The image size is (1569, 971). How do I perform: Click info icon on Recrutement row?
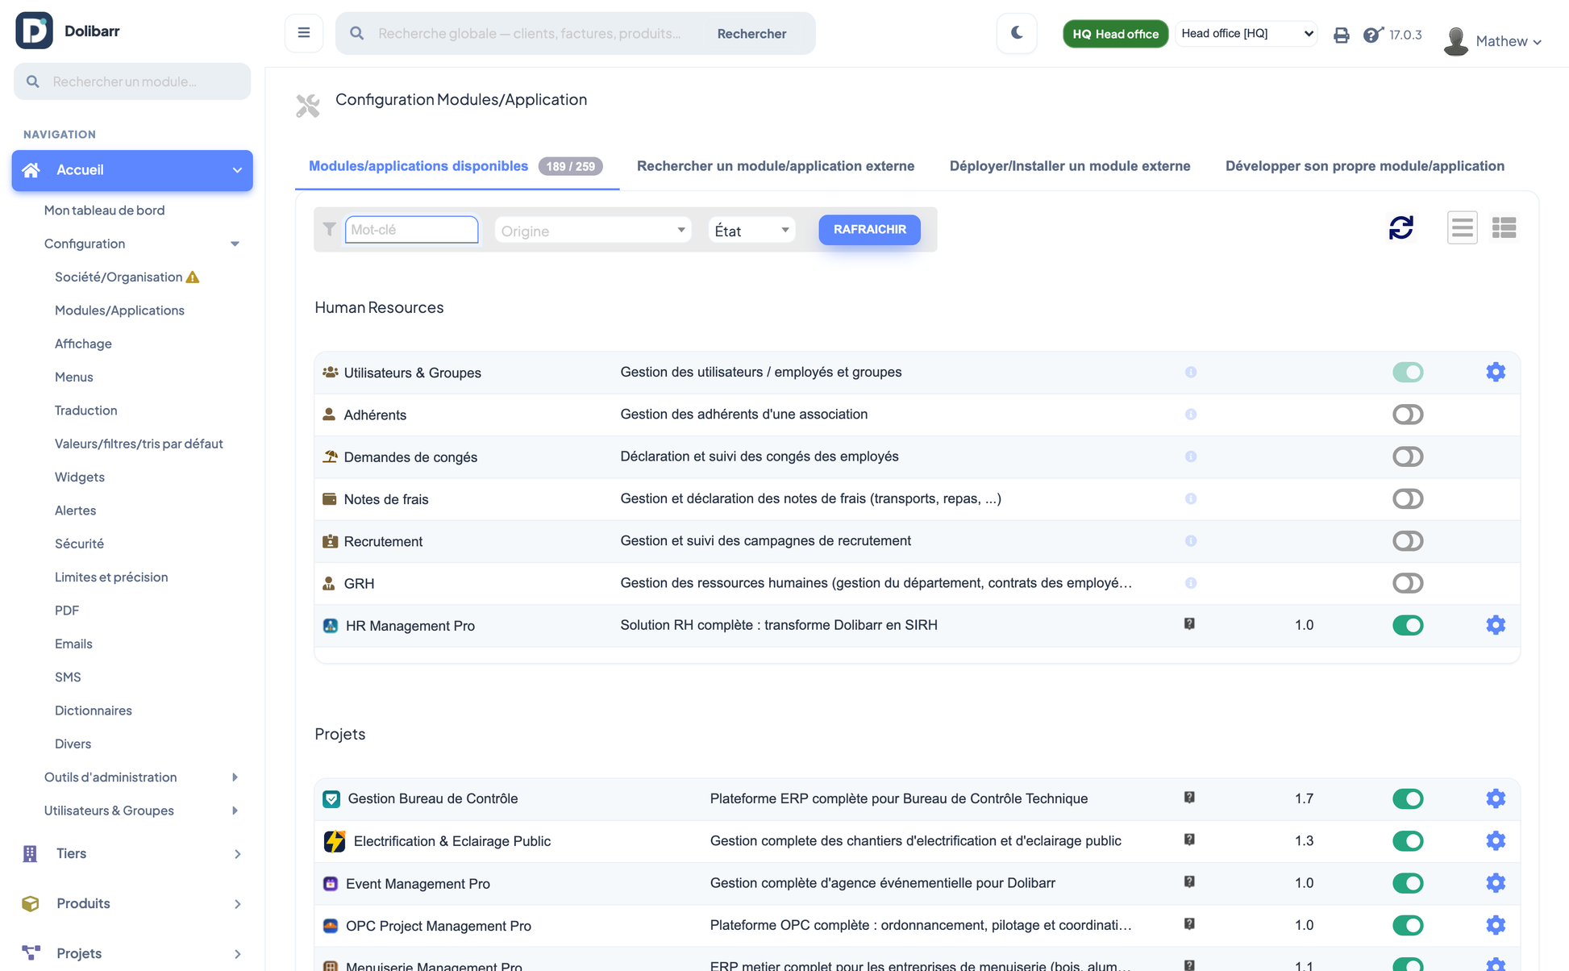point(1191,541)
